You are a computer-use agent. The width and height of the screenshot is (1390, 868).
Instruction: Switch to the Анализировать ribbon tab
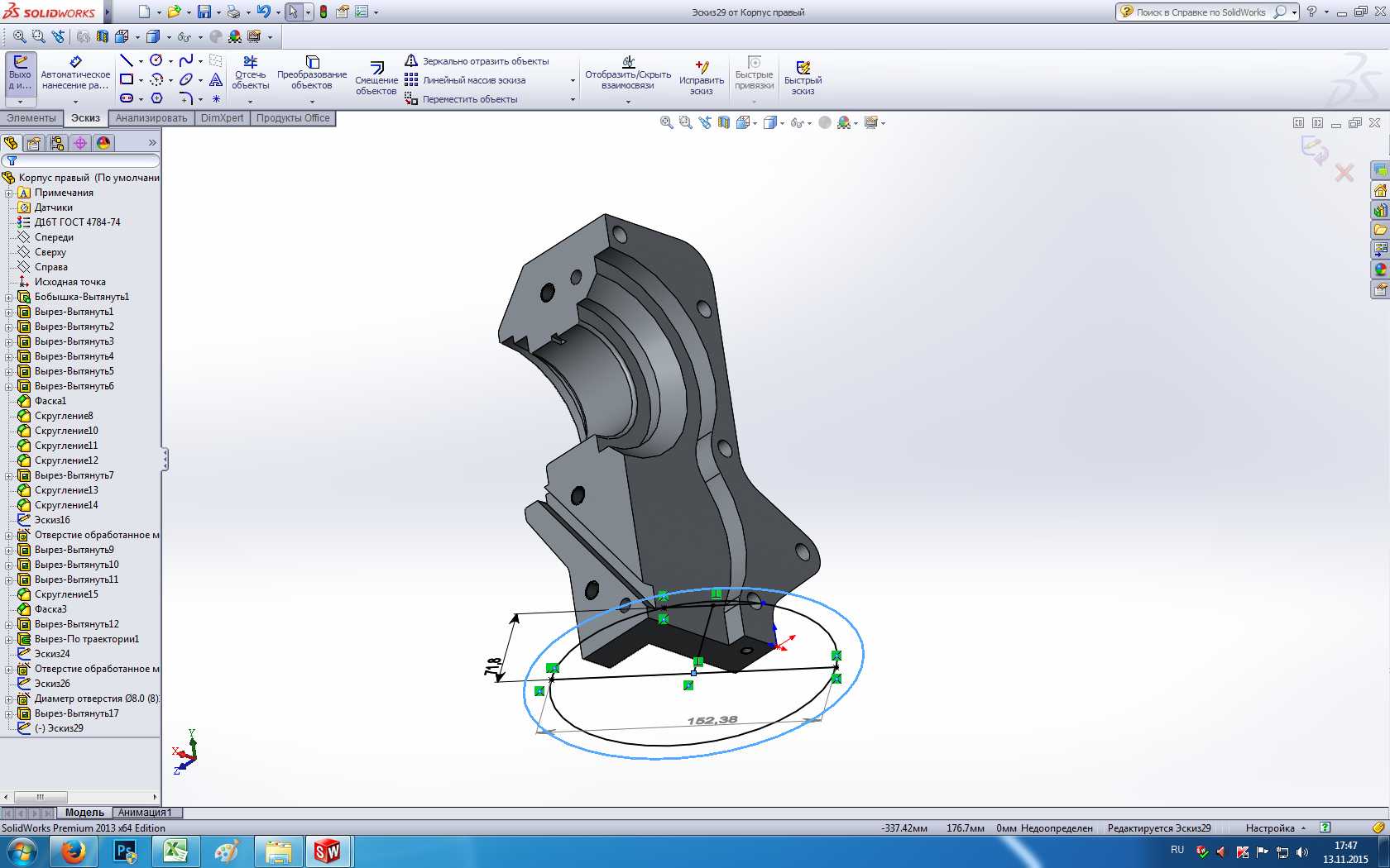click(x=151, y=118)
